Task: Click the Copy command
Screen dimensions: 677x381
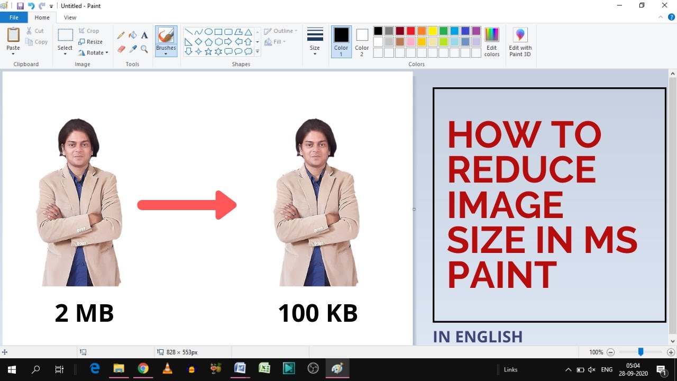Action: click(36, 42)
